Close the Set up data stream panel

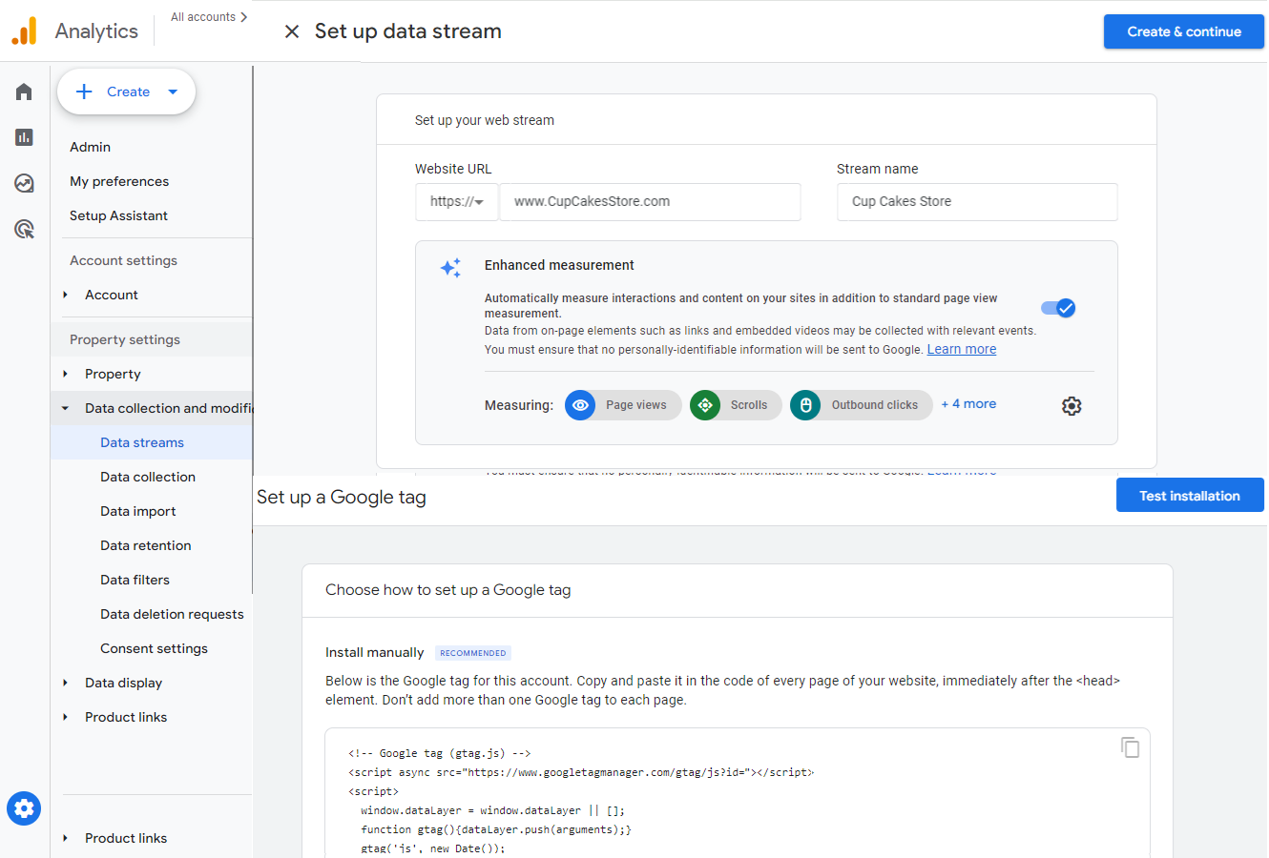(x=292, y=31)
